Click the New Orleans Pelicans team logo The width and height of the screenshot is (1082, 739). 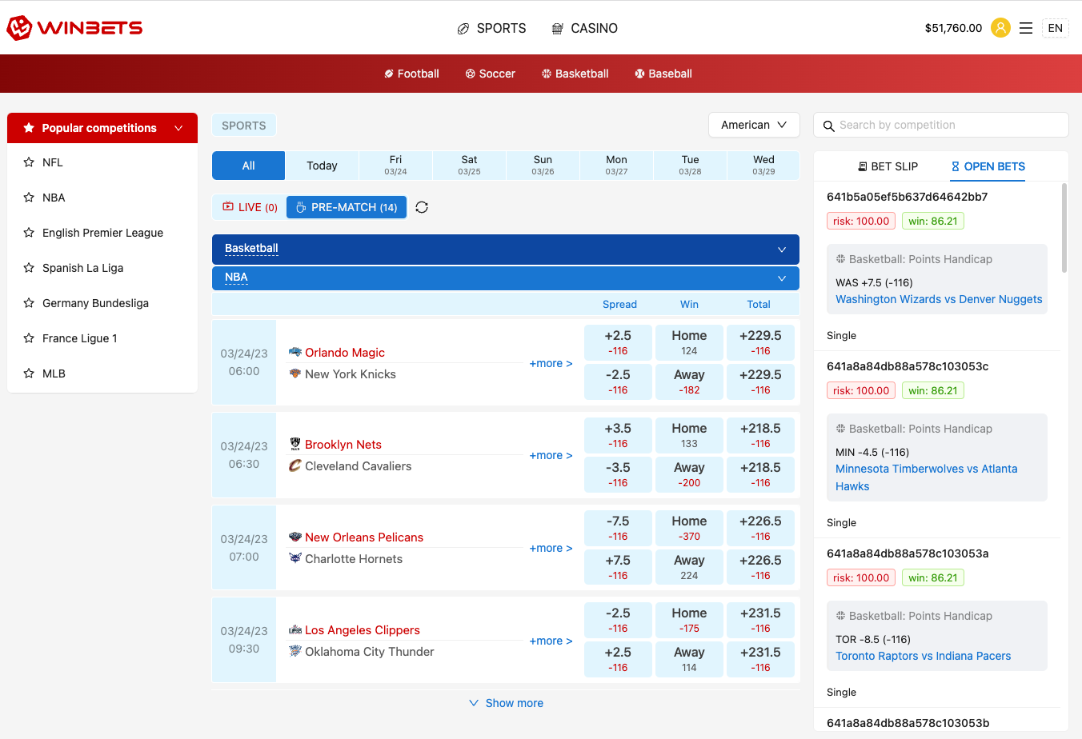(x=295, y=537)
